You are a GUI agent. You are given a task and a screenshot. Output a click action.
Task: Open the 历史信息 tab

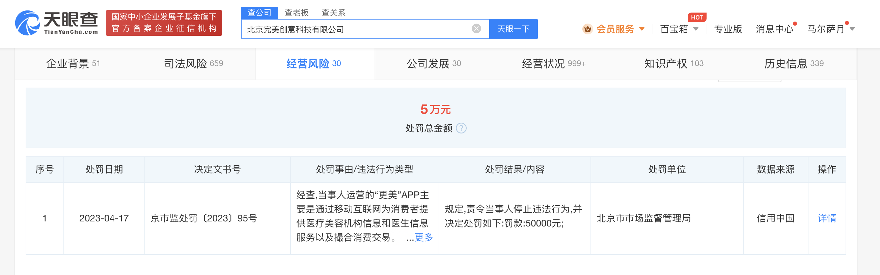[794, 63]
